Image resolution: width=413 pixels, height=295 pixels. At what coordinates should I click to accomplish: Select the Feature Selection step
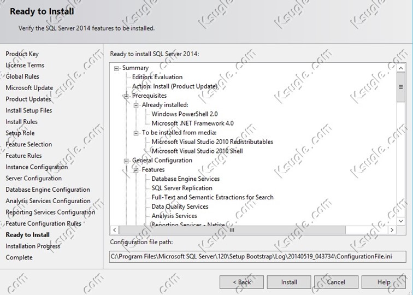coord(29,144)
